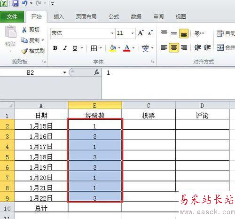Click the 文 phonetic guide icon
This screenshot has width=235, height=219.
click(145, 48)
